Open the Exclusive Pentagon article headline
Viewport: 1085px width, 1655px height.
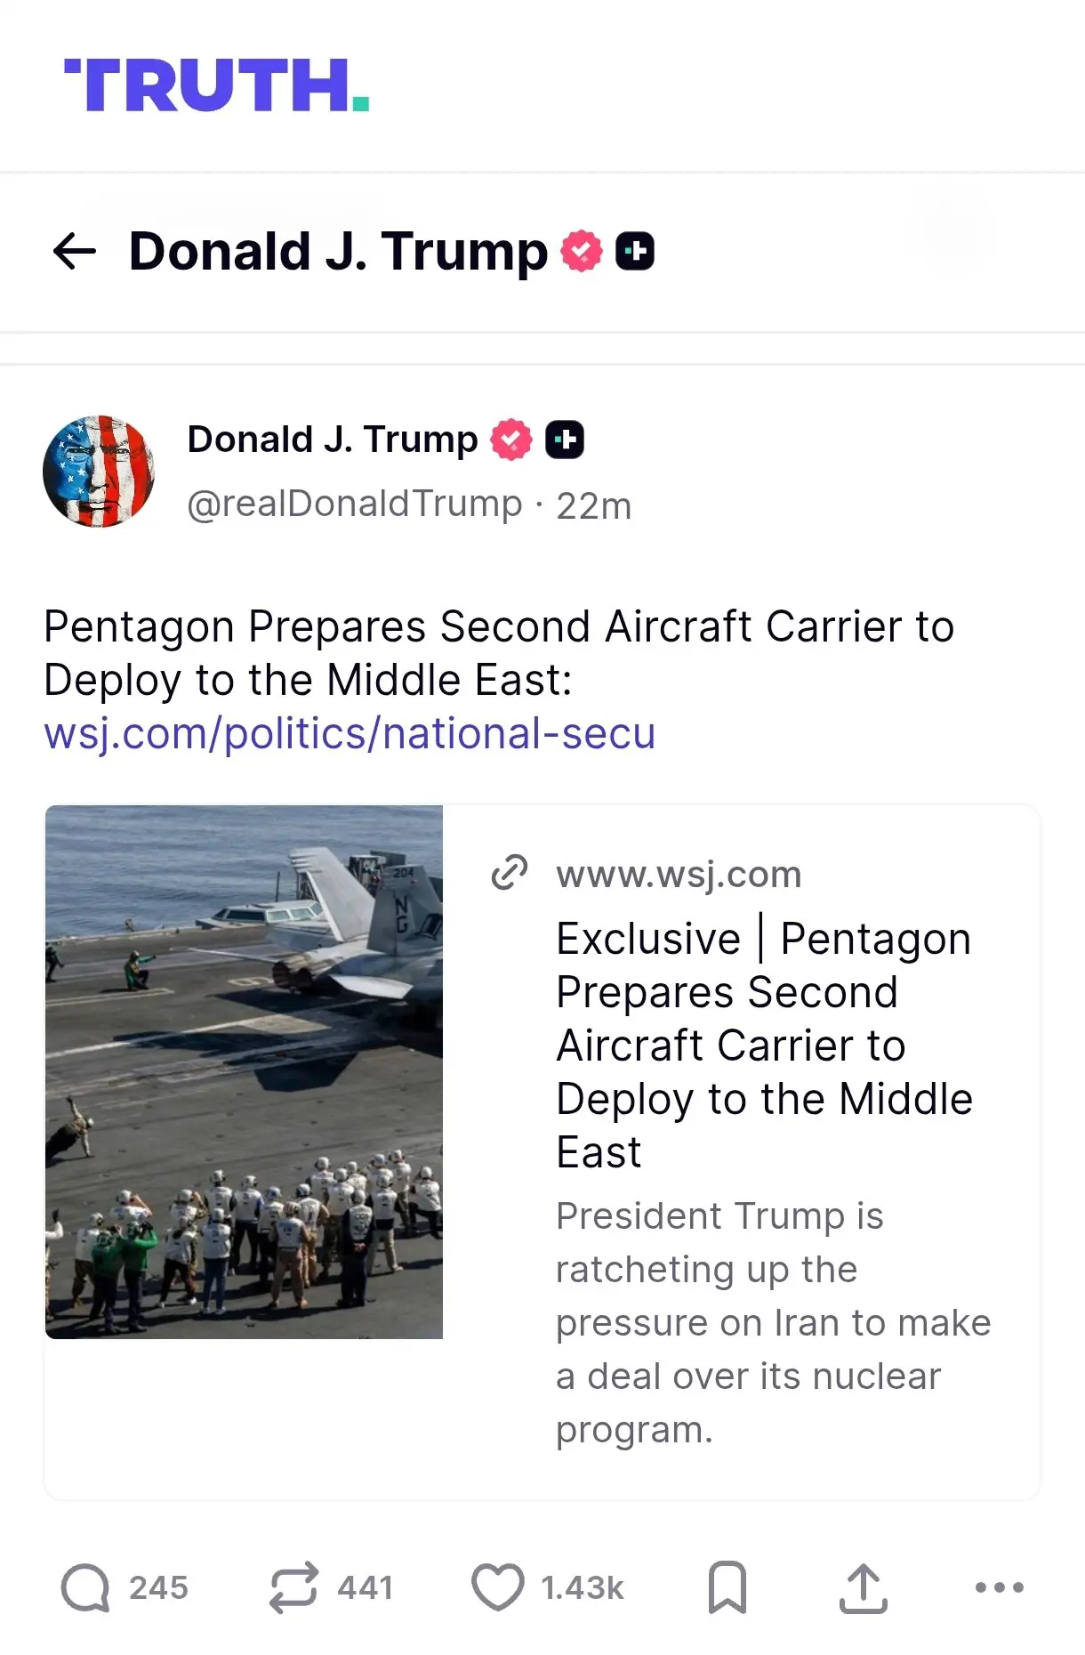point(763,1045)
